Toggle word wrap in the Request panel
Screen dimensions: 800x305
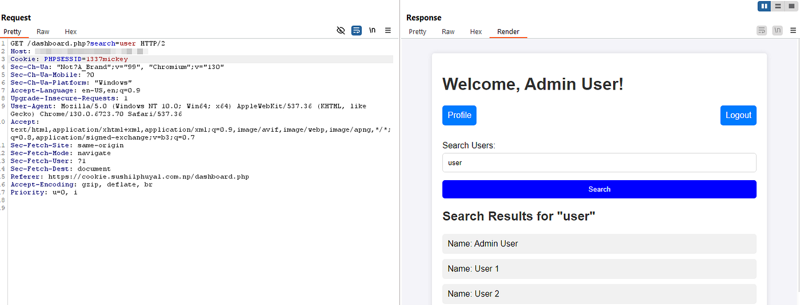click(x=357, y=31)
